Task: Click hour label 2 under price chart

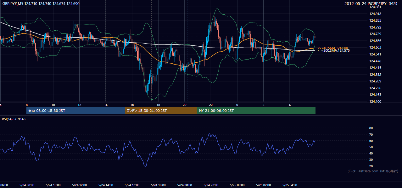Action: [x=264, y=105]
